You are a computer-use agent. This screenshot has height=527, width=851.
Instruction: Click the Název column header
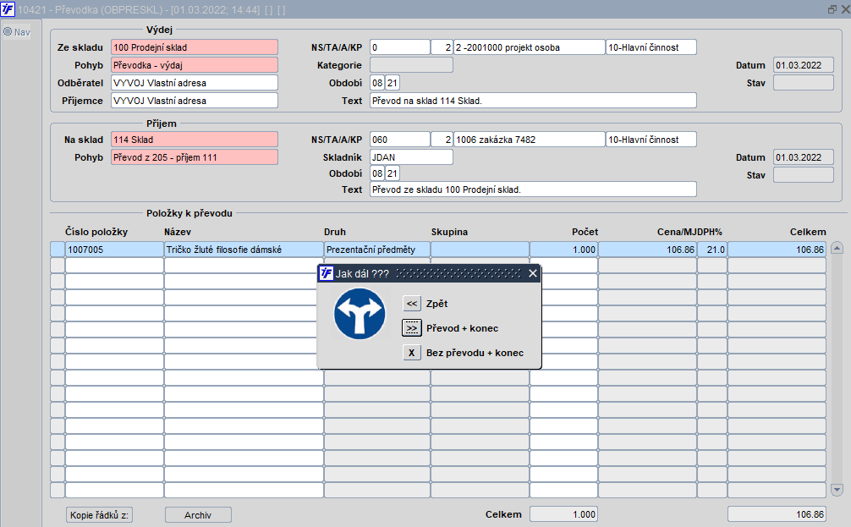tap(178, 232)
